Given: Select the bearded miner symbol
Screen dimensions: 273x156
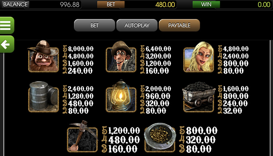Looking at the screenshot, I should coord(43,57).
